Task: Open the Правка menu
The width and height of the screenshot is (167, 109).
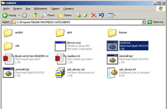Action: 18,9
